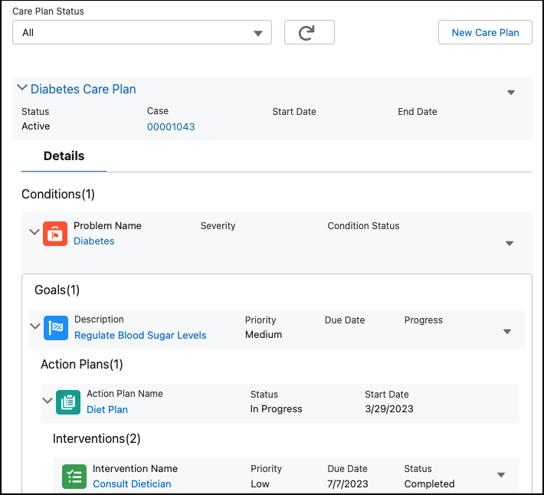Click the green intervention checklist icon
The width and height of the screenshot is (544, 495).
click(74, 477)
